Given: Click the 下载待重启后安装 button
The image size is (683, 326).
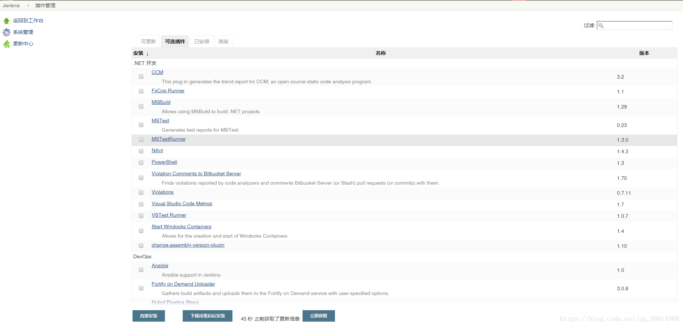Looking at the screenshot, I should click(208, 316).
